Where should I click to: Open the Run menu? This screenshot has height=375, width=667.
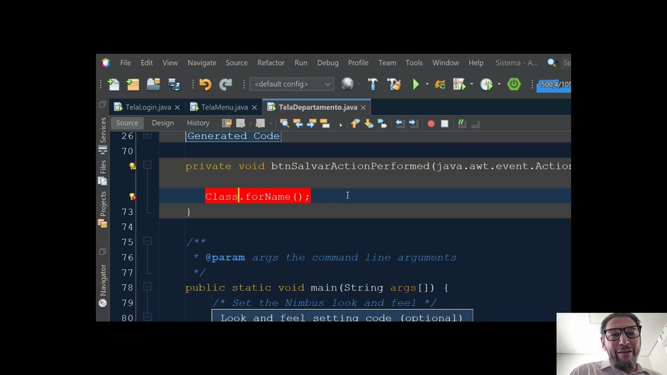[301, 63]
